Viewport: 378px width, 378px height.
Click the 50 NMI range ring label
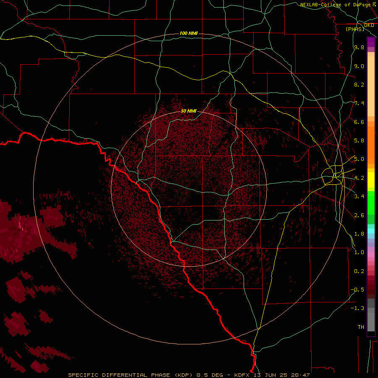[x=189, y=111]
